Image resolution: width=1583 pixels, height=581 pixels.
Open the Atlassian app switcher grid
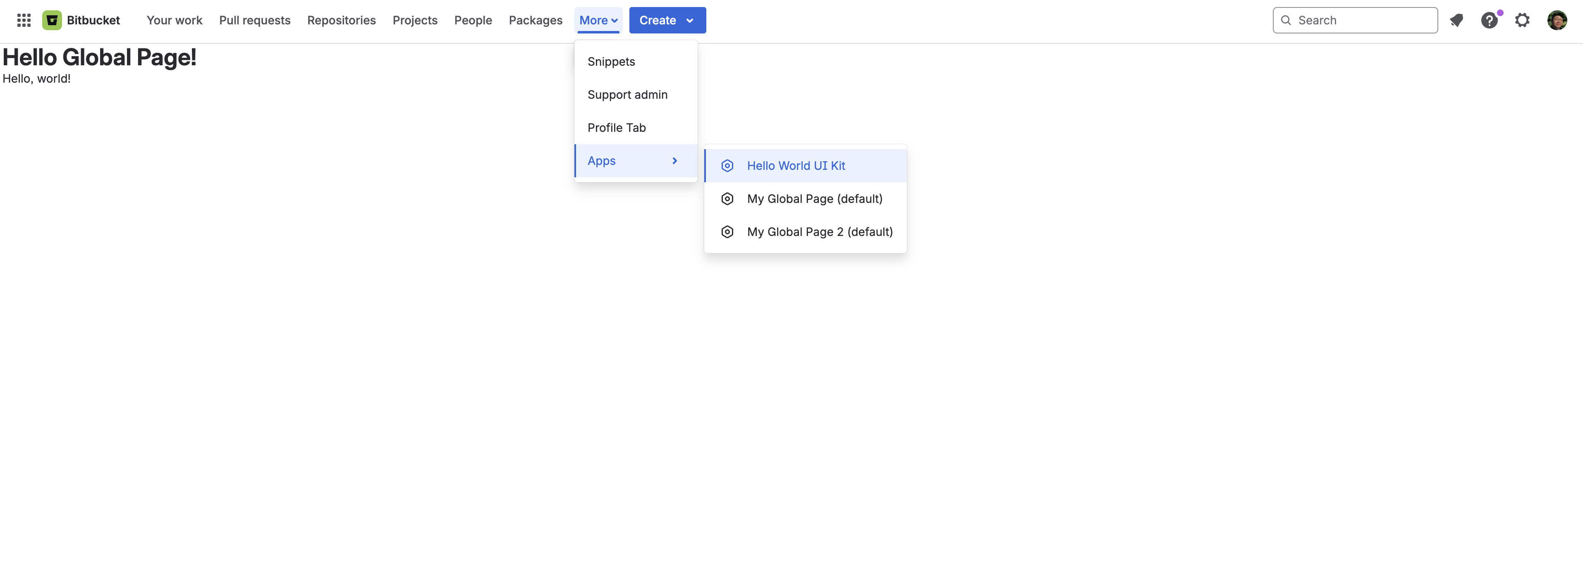[x=23, y=20]
